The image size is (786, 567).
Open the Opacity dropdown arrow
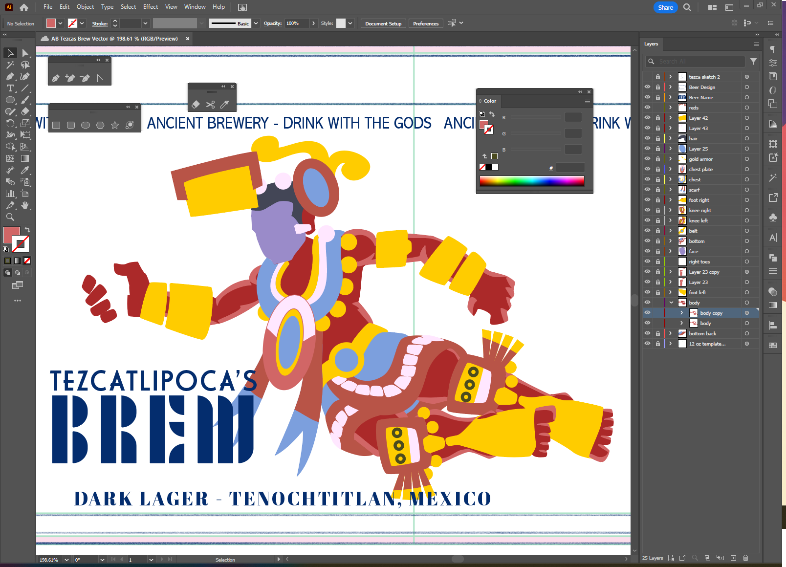point(313,23)
